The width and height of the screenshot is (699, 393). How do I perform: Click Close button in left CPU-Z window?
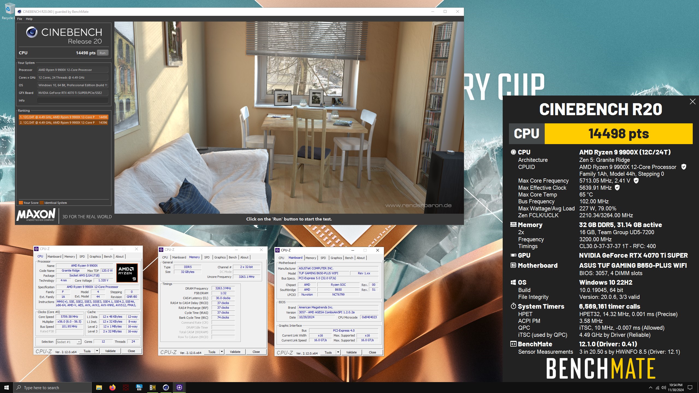point(131,351)
